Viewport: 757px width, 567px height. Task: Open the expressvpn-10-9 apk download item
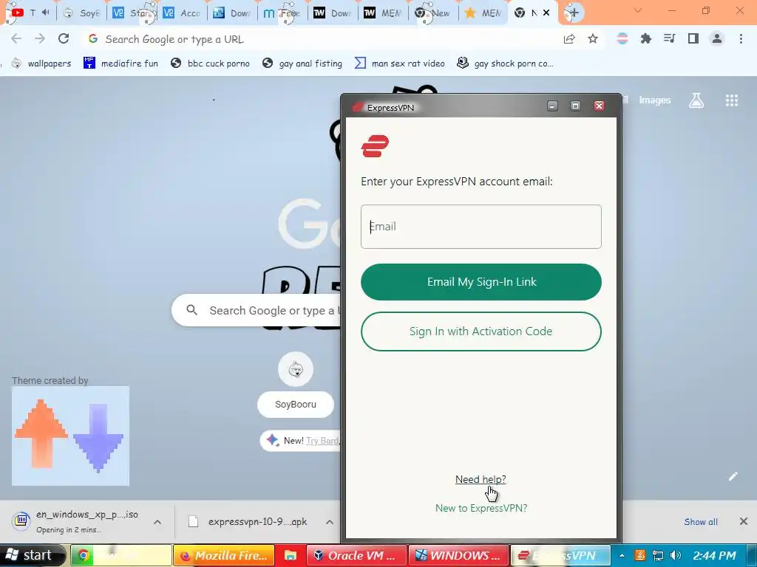[x=248, y=522]
